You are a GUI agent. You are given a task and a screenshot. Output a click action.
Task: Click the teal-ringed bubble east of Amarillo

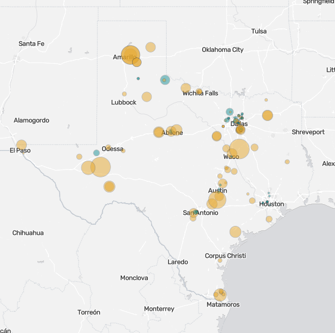point(164,80)
